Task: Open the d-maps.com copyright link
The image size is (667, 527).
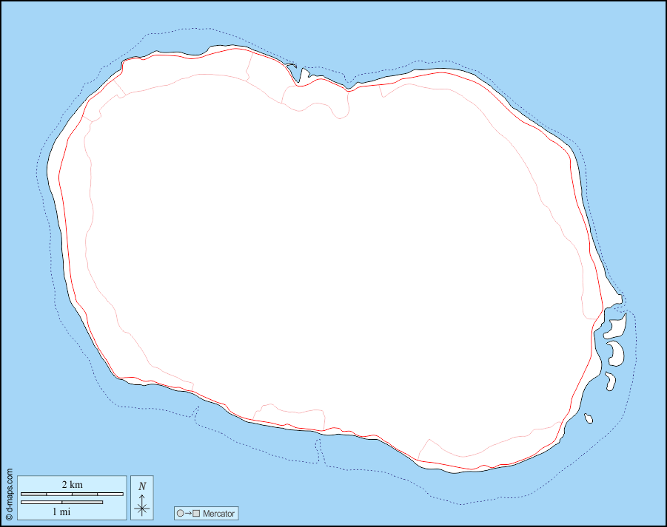Action: (8, 494)
